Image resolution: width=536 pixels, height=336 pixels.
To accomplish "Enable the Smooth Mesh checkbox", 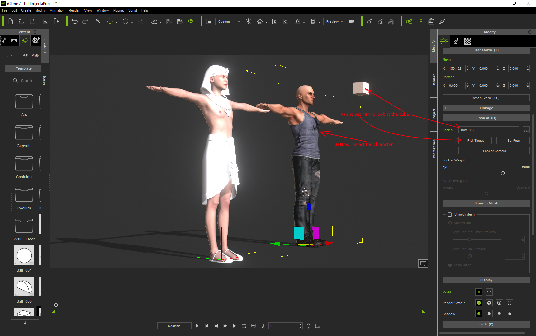I will pos(449,215).
